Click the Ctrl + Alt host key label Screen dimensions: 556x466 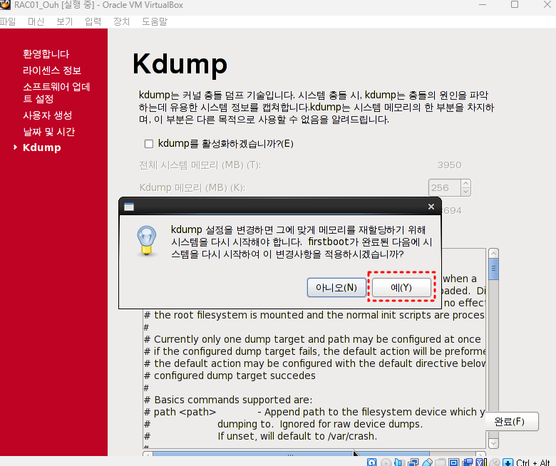[533, 462]
